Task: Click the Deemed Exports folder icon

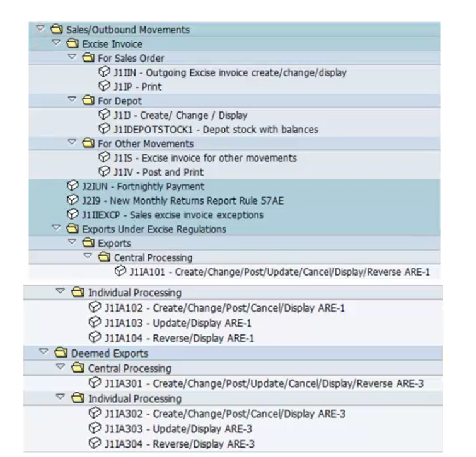Action: pyautogui.click(x=61, y=353)
